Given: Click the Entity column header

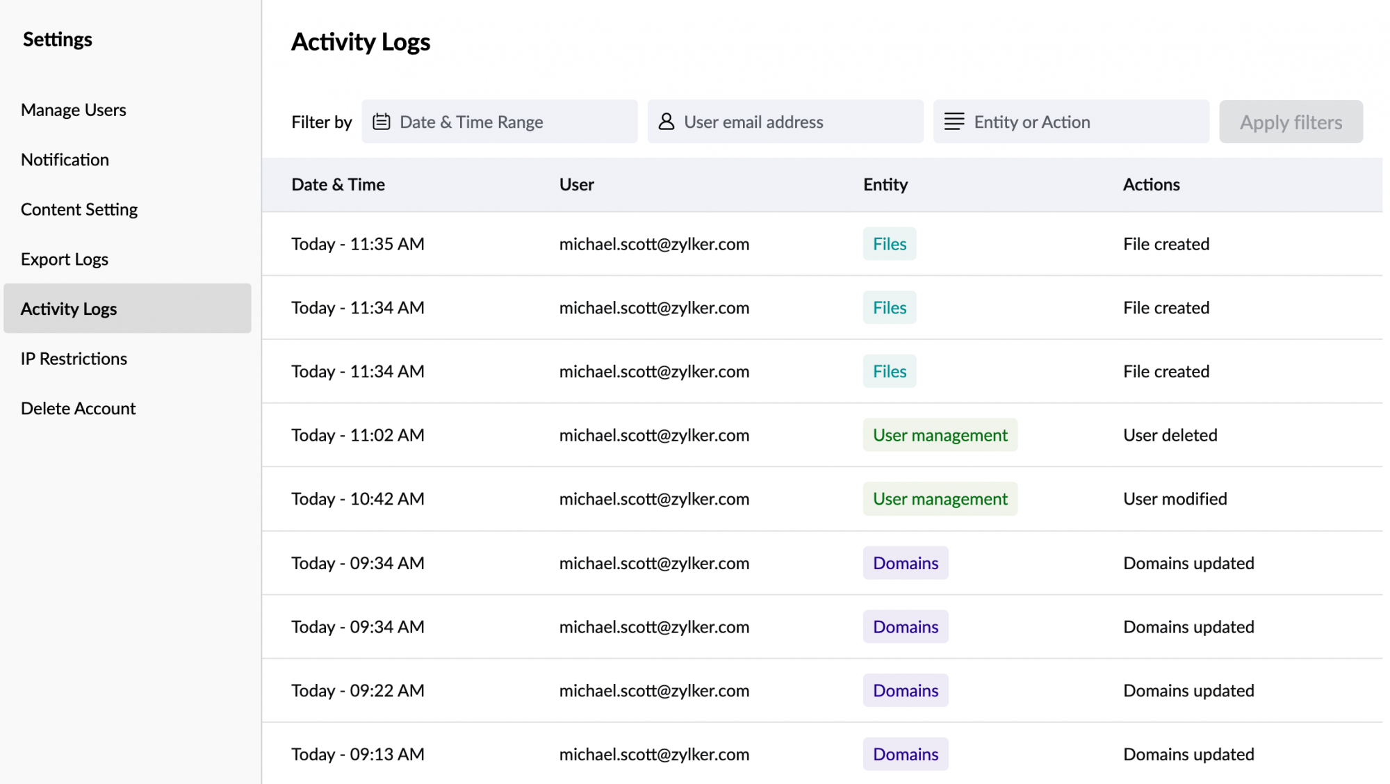Looking at the screenshot, I should (x=884, y=184).
